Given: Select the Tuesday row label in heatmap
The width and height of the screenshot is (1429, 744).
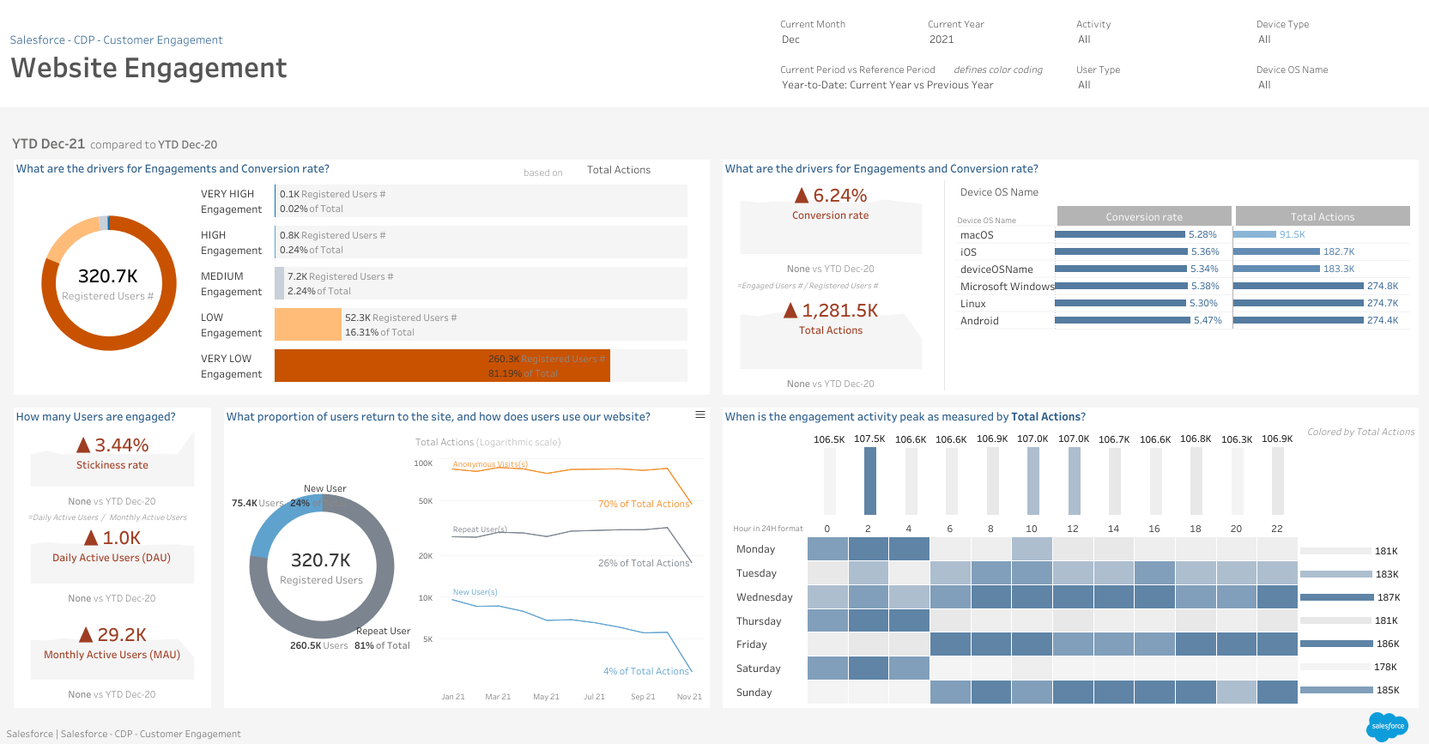Looking at the screenshot, I should tap(756, 573).
